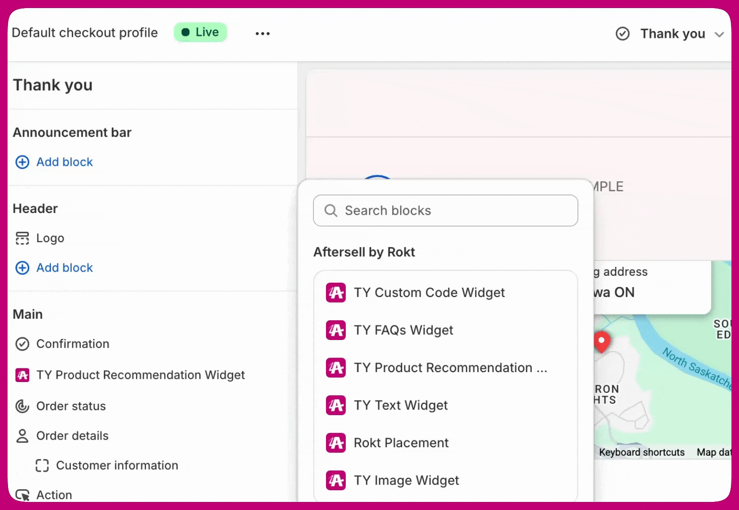Click the Default checkout profile title
Viewport: 739px width, 510px height.
(85, 33)
